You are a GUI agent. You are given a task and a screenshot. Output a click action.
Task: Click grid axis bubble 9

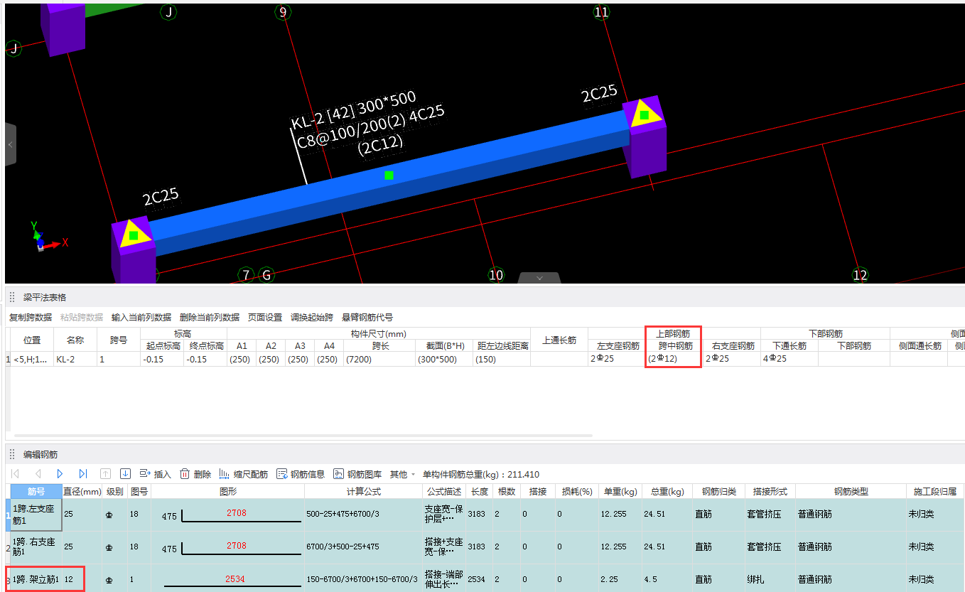(283, 12)
